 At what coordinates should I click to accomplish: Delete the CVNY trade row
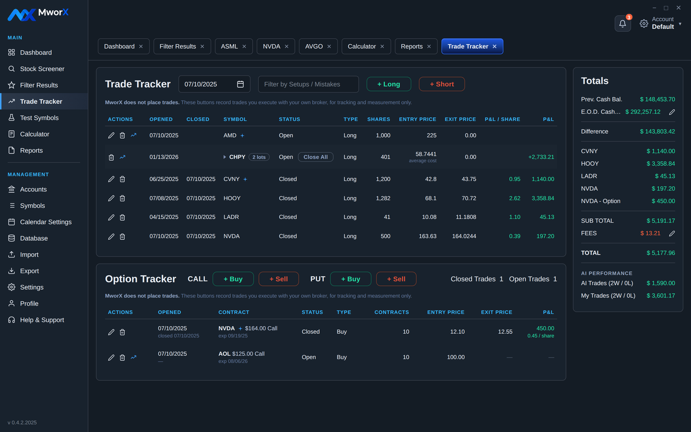coord(123,179)
